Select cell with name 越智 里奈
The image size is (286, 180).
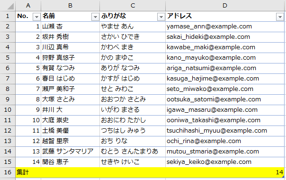click(71, 141)
